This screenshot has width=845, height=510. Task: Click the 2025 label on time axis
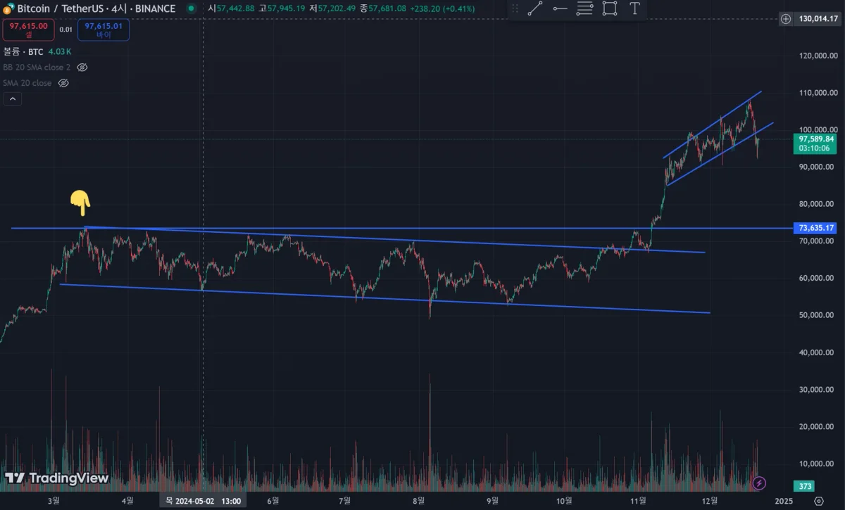[784, 501]
